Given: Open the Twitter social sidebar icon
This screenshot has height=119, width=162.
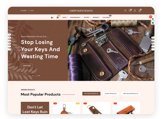Looking at the screenshot, I should pos(10,38).
